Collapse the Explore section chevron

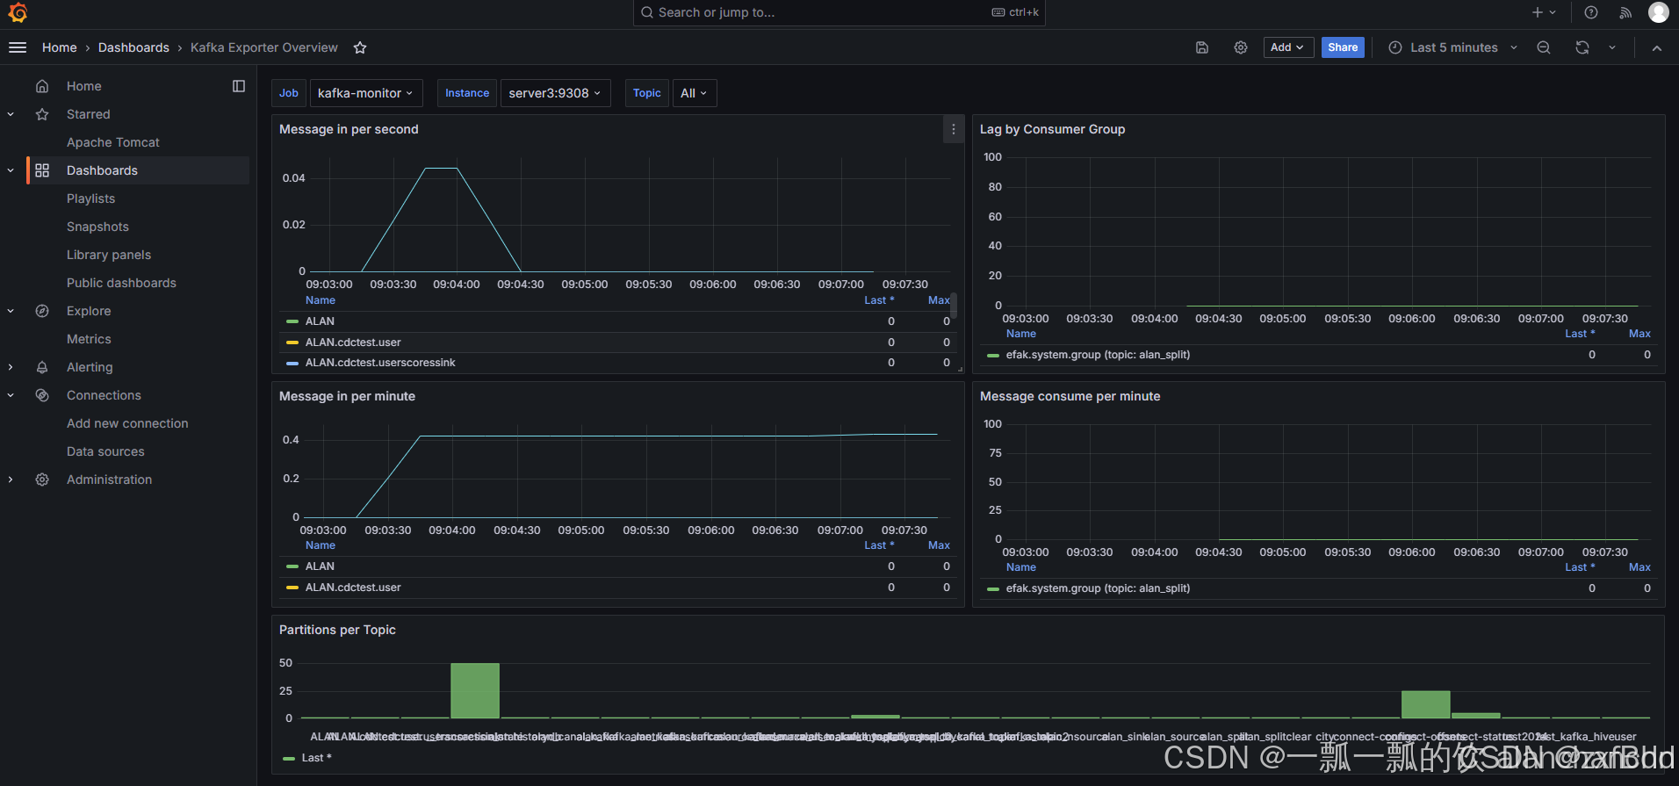[11, 311]
